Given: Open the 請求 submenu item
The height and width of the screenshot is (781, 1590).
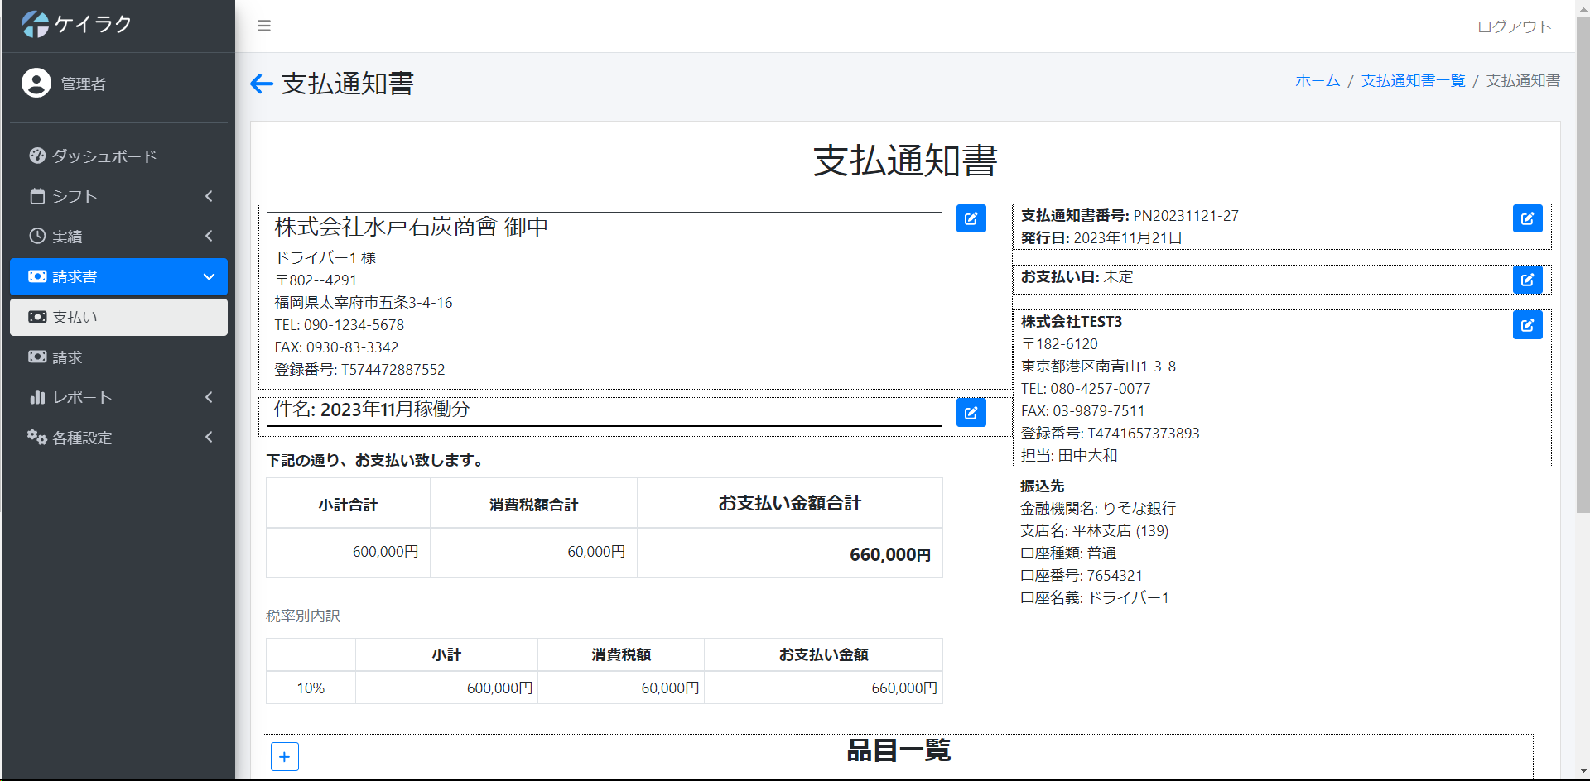Looking at the screenshot, I should (x=118, y=357).
